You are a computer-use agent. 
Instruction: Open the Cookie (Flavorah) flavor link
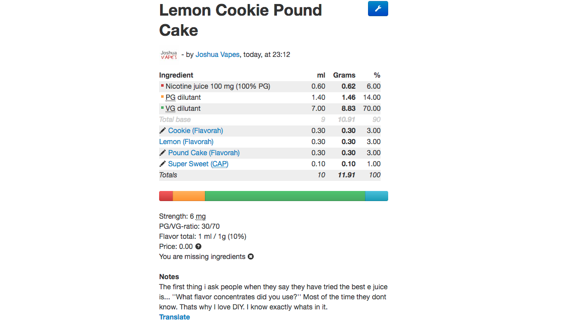pos(195,131)
